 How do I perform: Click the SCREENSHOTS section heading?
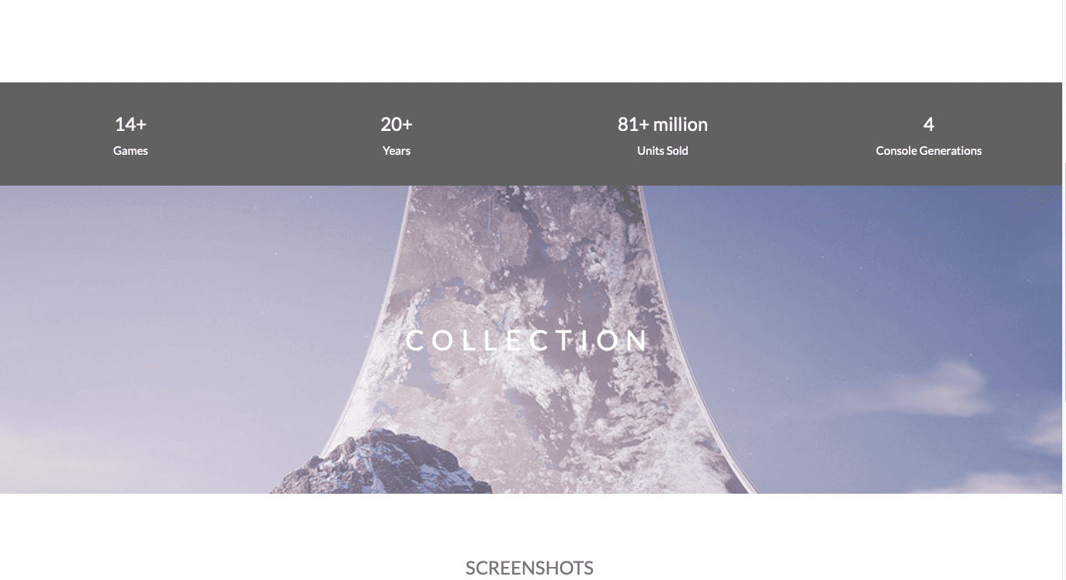[529, 568]
